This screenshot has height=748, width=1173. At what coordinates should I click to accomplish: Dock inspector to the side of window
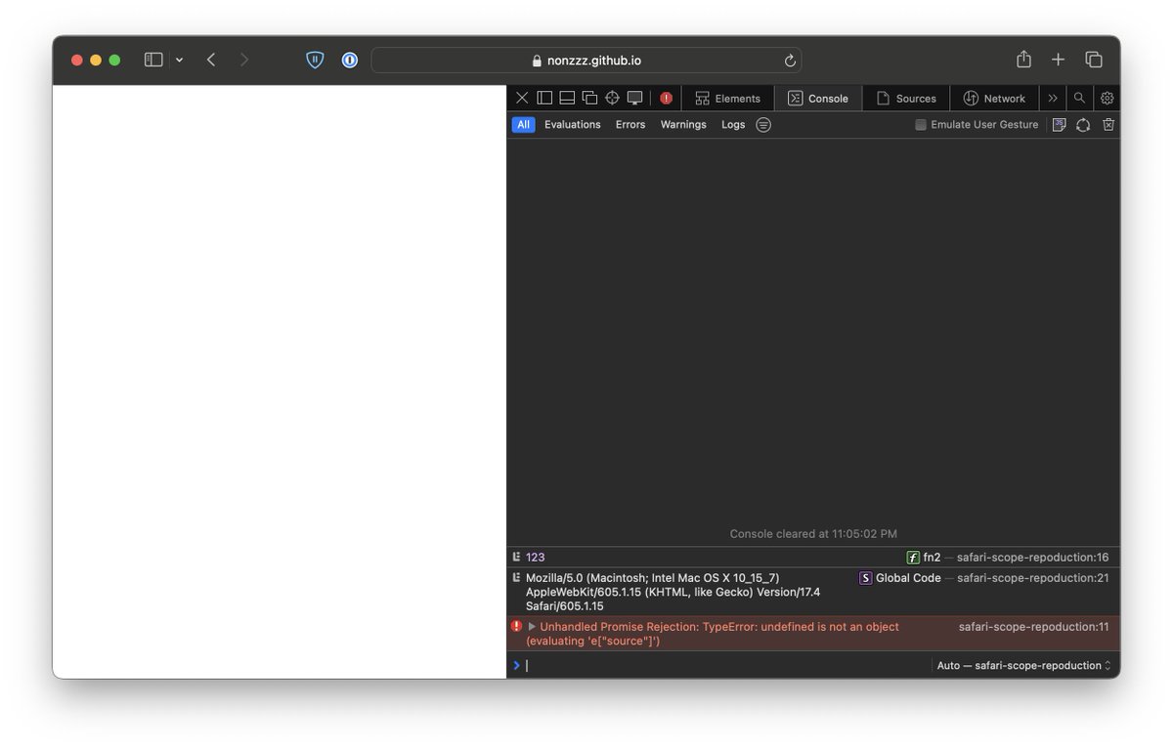pos(544,98)
